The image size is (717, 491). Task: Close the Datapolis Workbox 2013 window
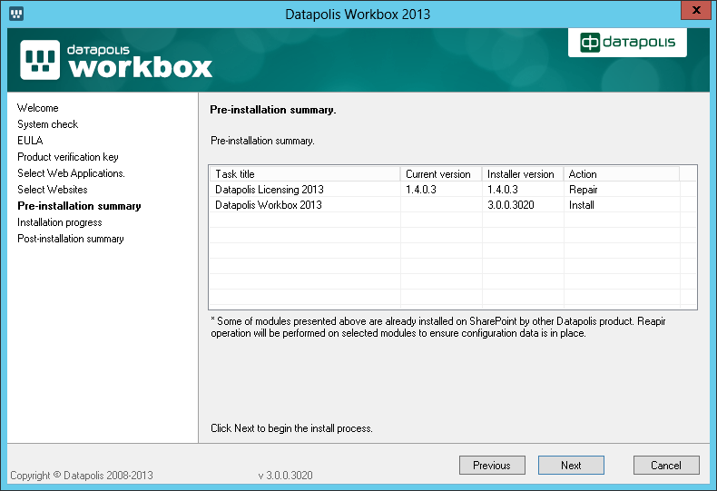(696, 10)
